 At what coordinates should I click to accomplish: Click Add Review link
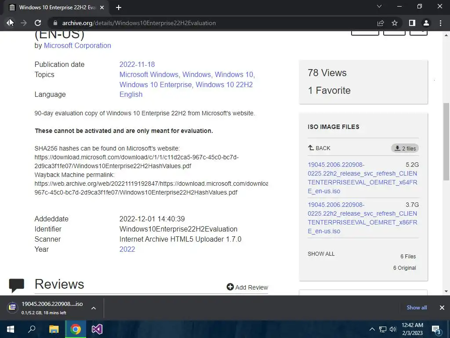247,287
